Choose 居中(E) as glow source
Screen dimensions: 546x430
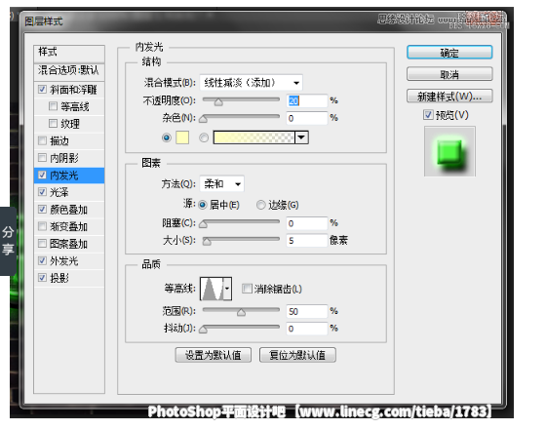click(x=203, y=205)
